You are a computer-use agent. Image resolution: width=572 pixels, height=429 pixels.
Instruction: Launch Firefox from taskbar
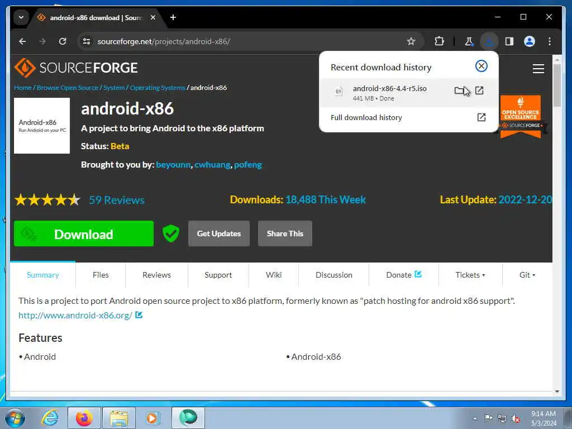84,418
